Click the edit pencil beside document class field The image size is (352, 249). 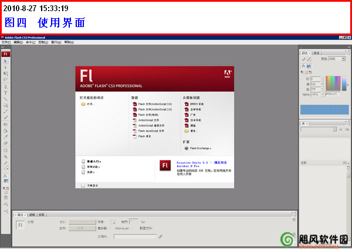[x=160, y=237]
